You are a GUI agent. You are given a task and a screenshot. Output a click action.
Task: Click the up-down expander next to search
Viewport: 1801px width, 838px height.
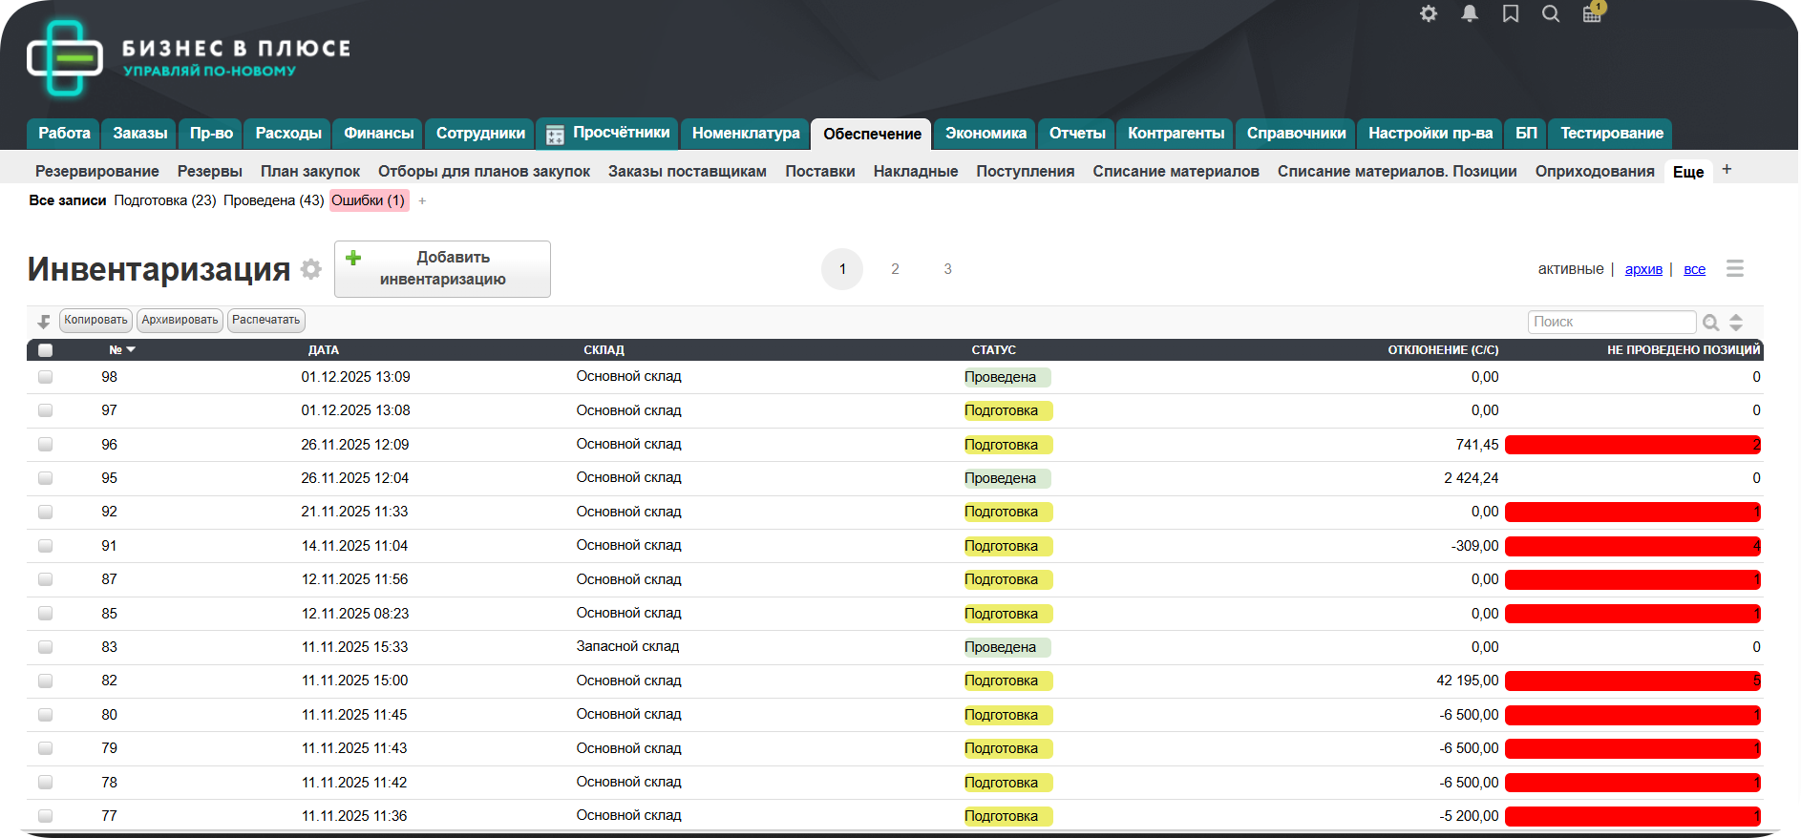pyautogui.click(x=1736, y=323)
